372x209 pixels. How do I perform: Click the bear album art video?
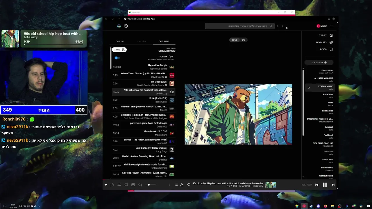coord(238,114)
